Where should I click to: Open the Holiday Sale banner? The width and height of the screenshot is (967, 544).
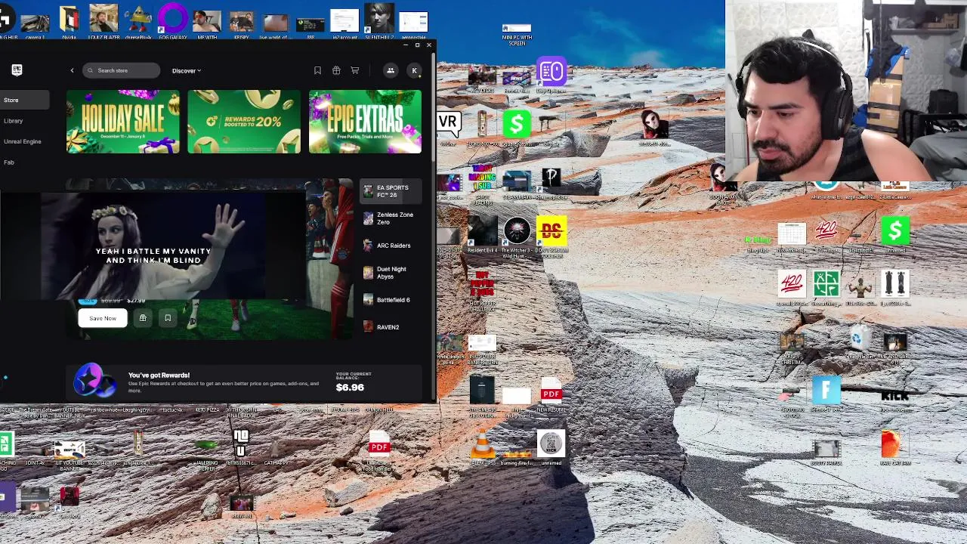tap(123, 122)
